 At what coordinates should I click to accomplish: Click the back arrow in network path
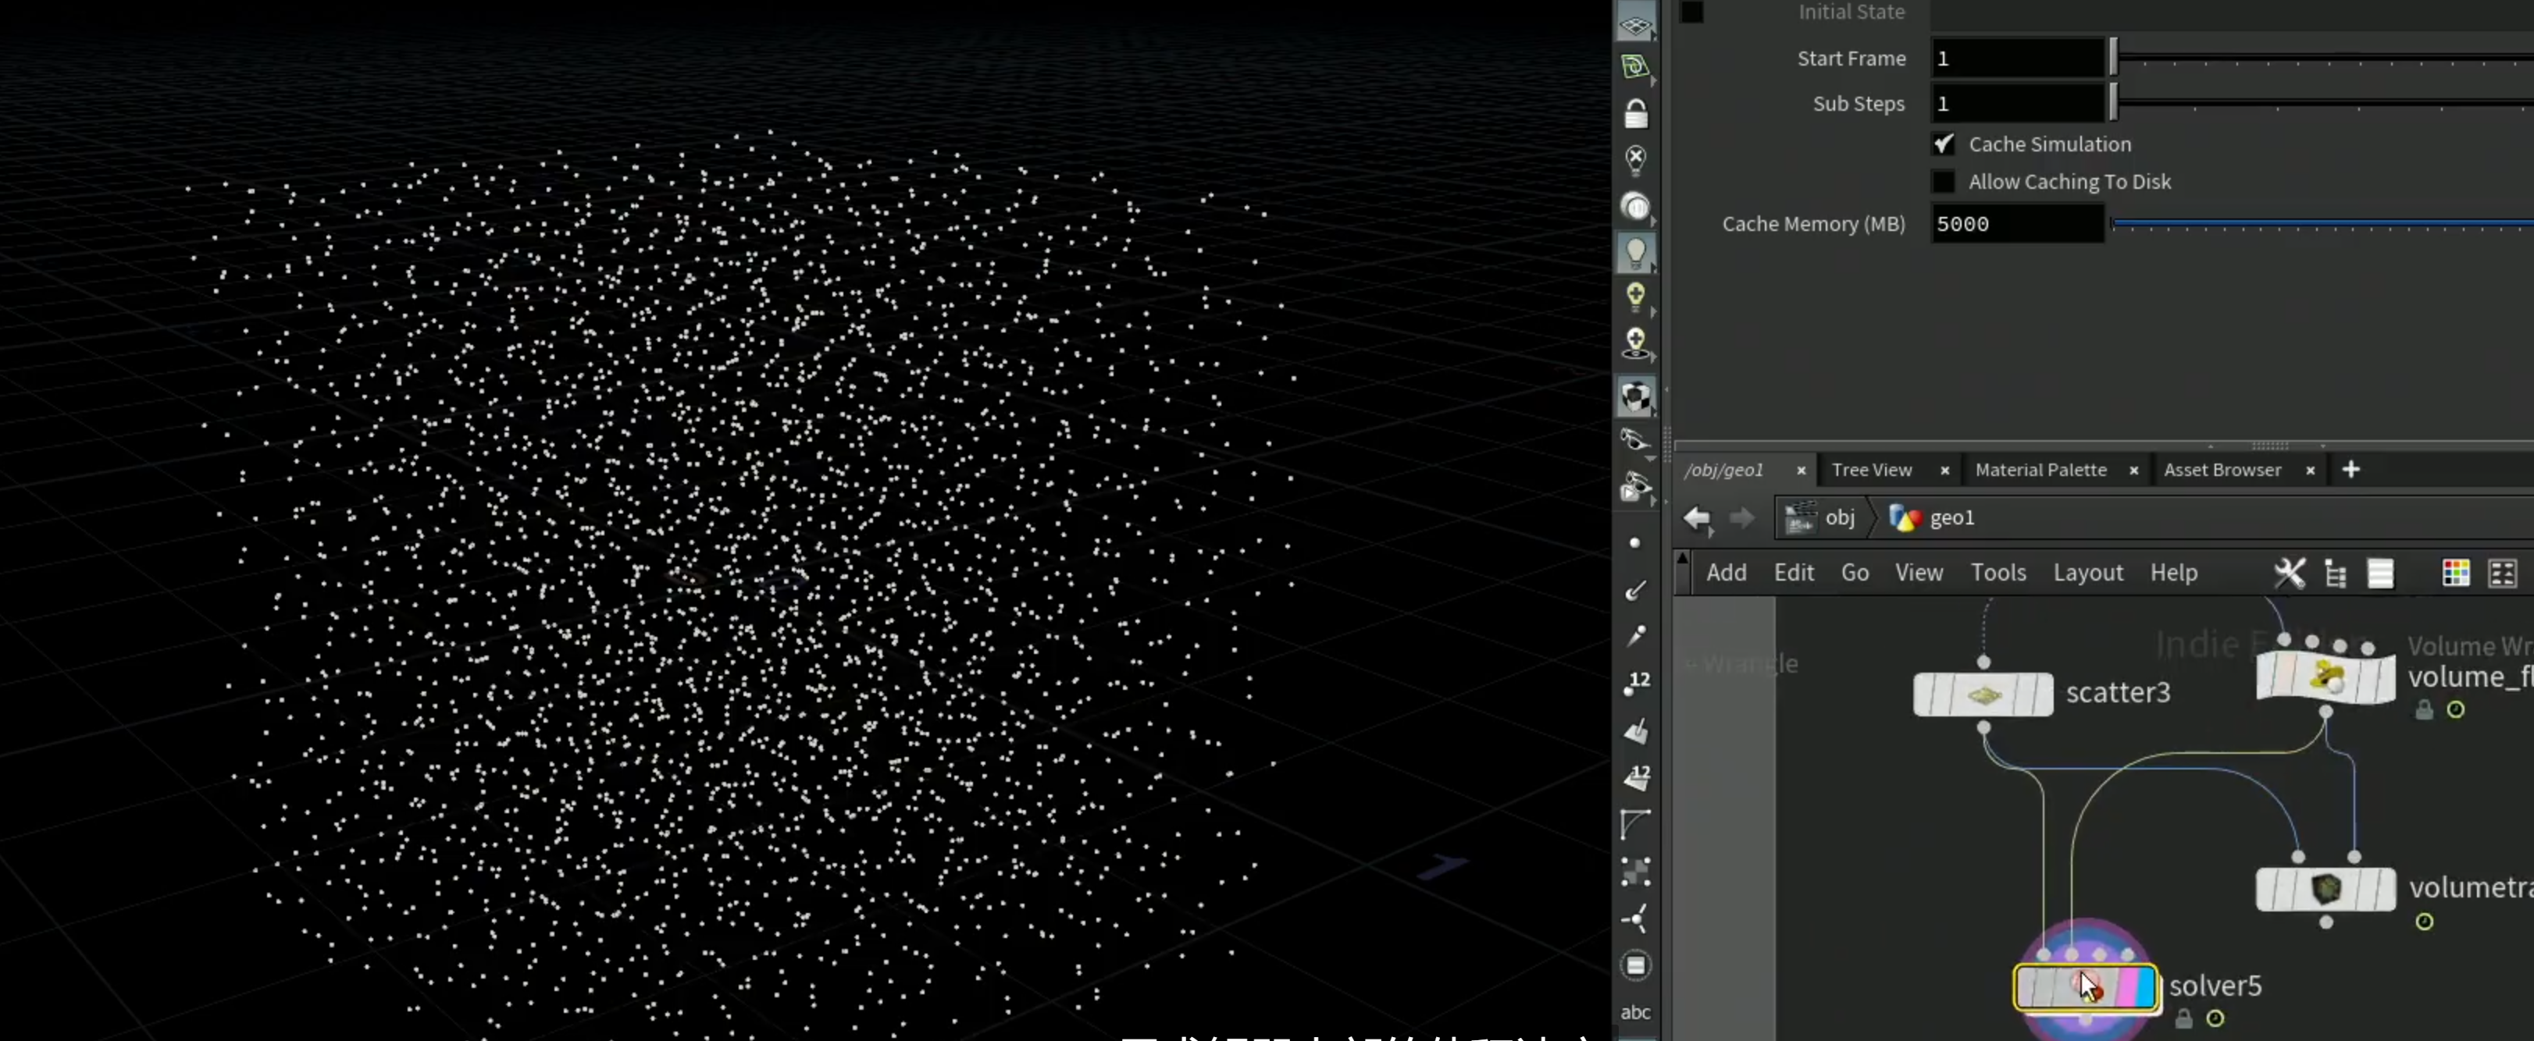(1697, 518)
